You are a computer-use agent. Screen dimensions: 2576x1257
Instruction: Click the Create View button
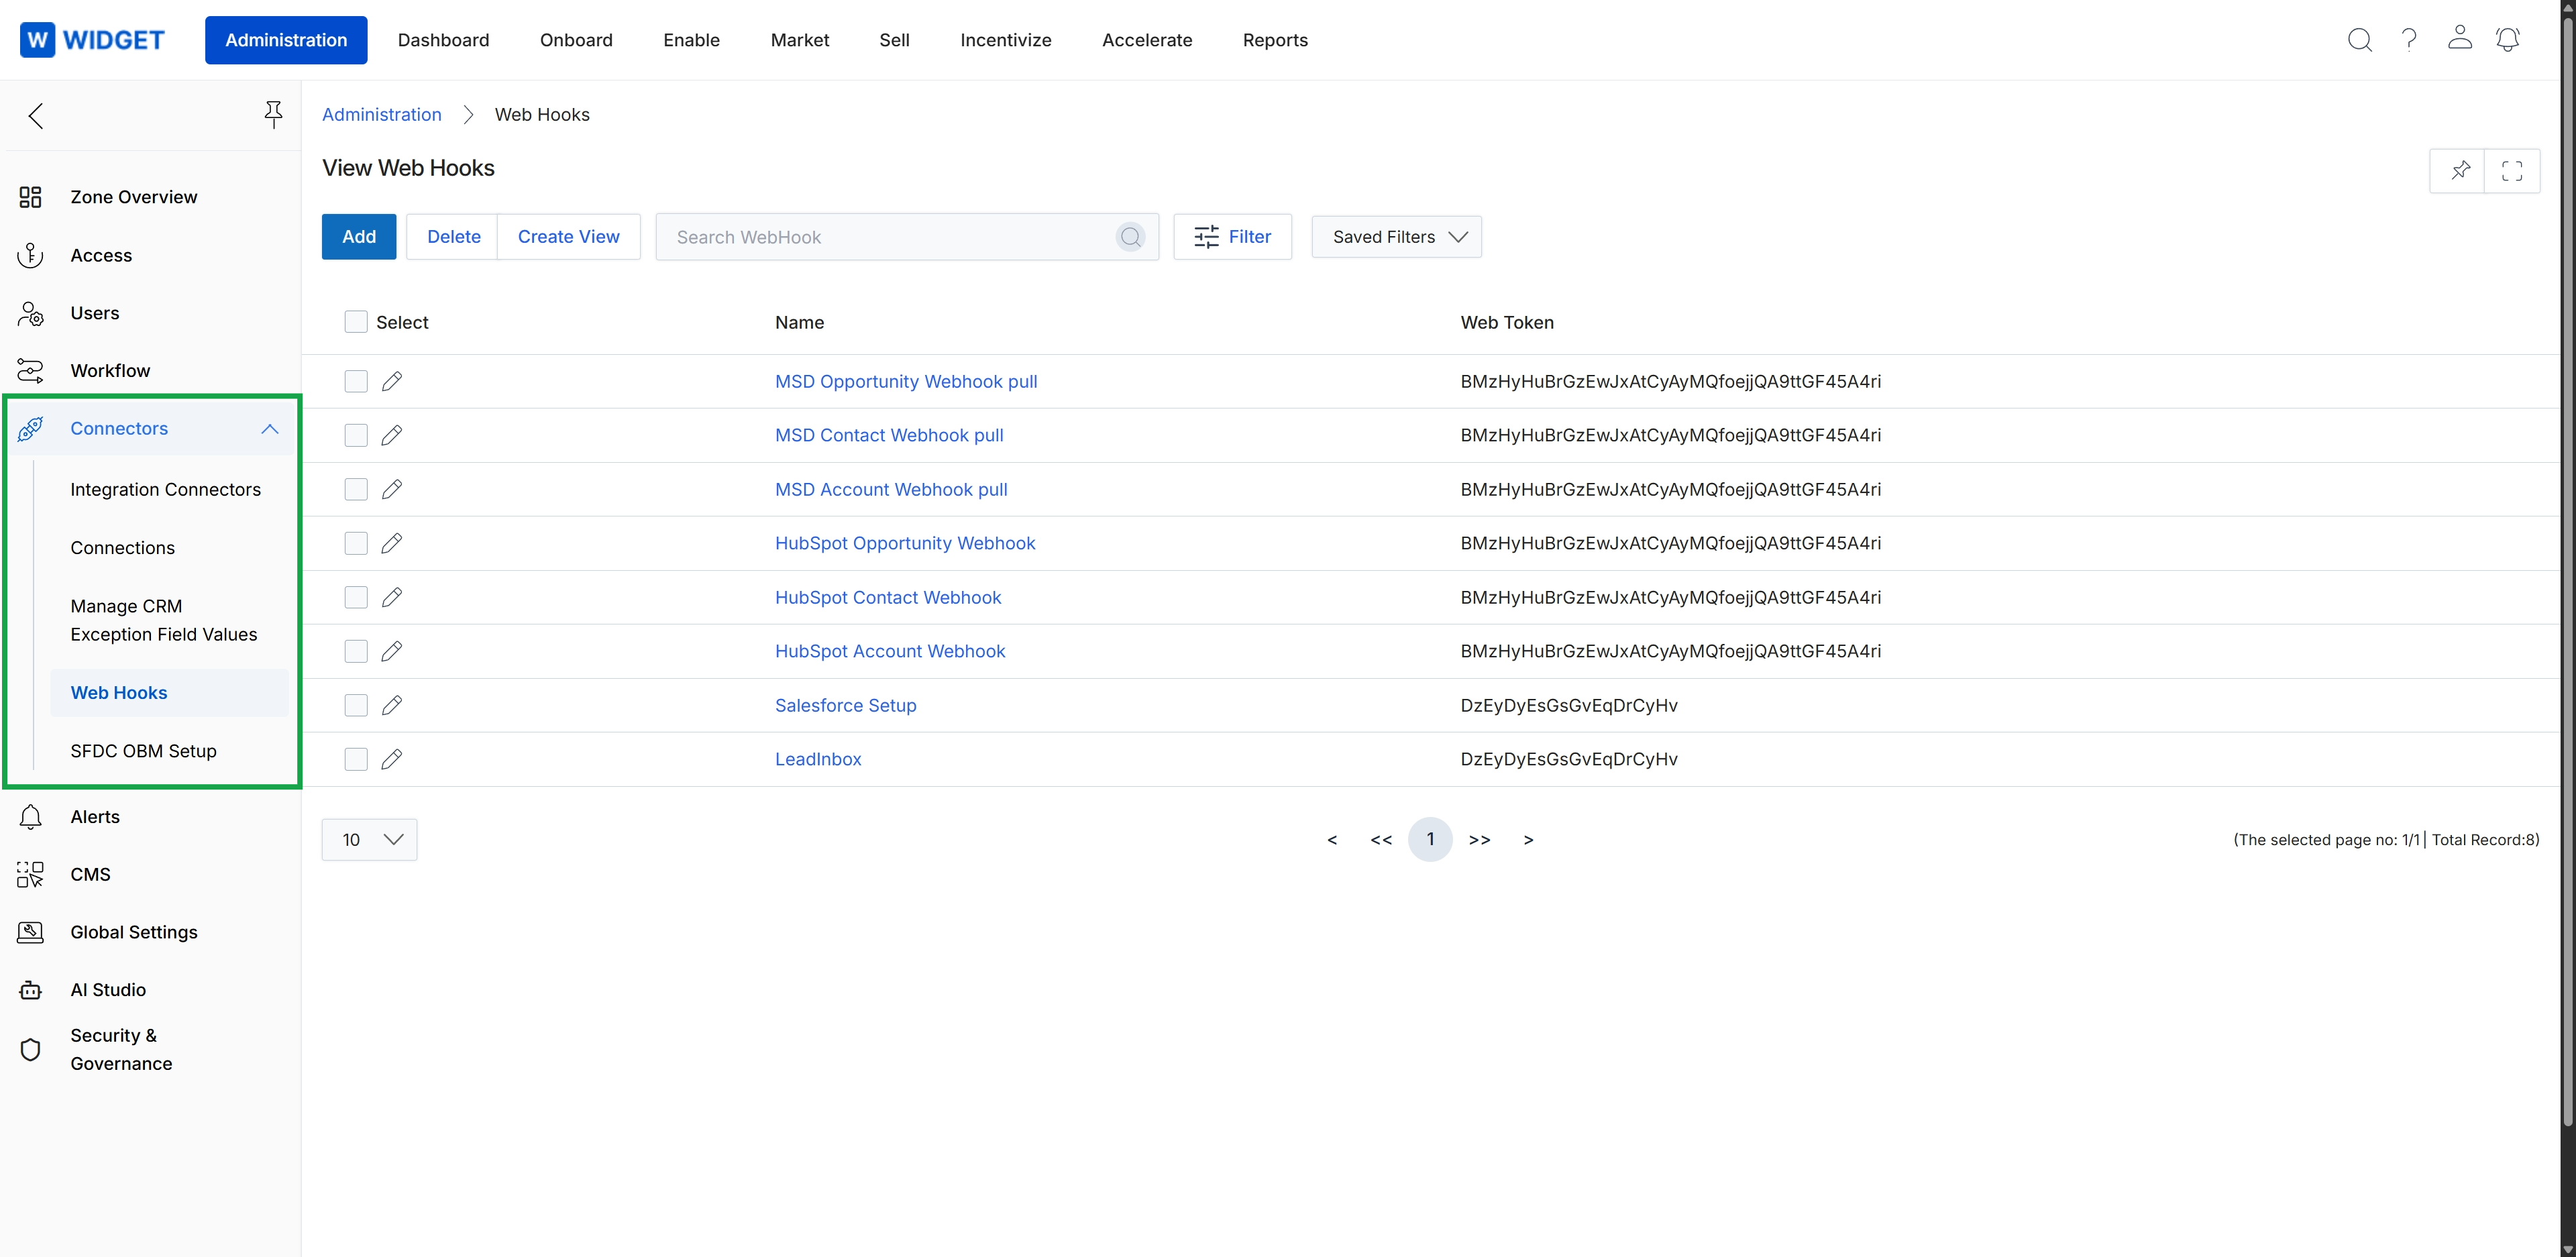pyautogui.click(x=568, y=237)
